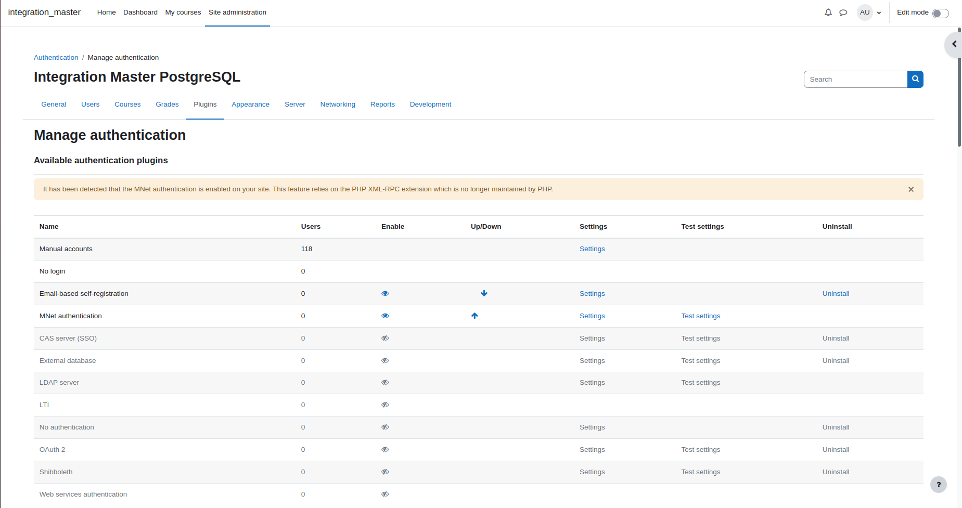Open Test settings for LDAP server
This screenshot has width=962, height=508.
[x=701, y=383]
